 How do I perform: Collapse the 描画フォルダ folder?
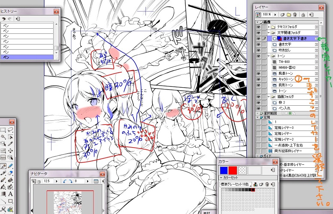269,97
